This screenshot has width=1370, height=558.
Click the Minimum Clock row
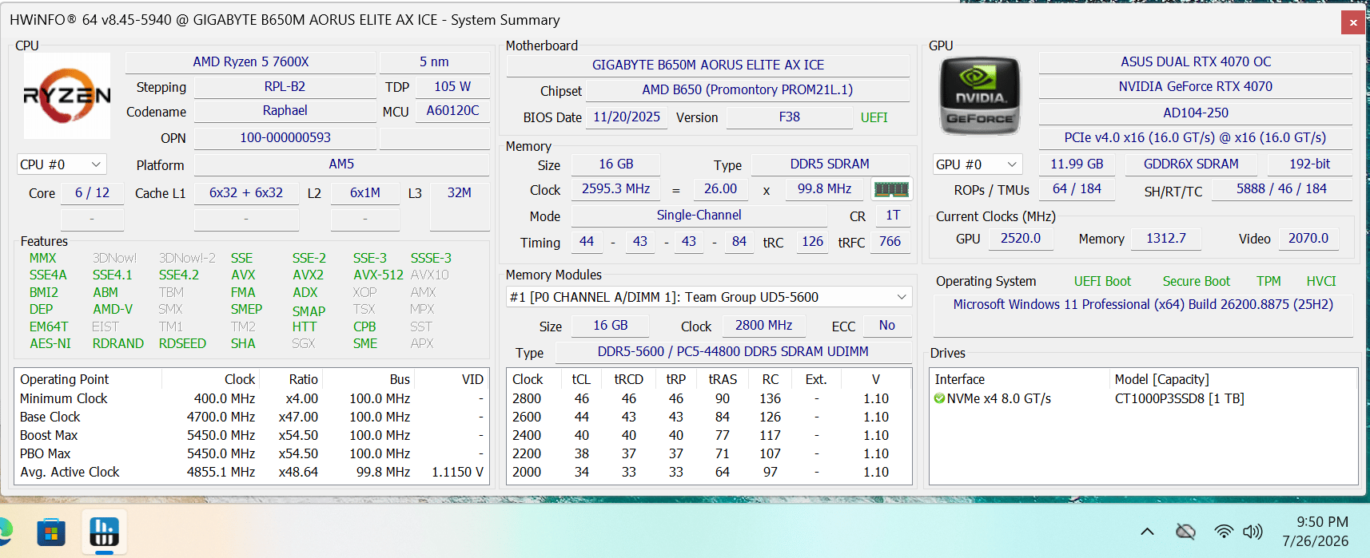[252, 398]
